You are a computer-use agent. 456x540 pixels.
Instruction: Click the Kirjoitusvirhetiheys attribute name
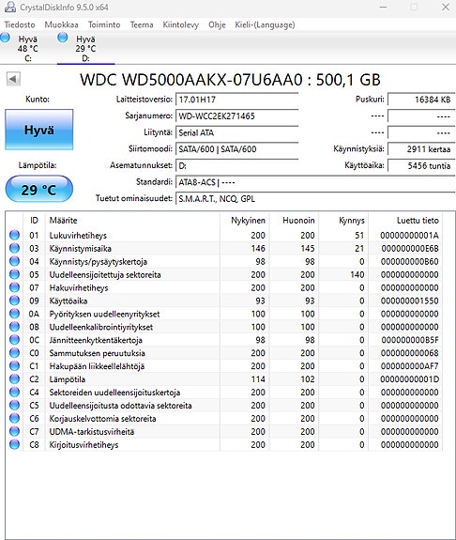[84, 444]
